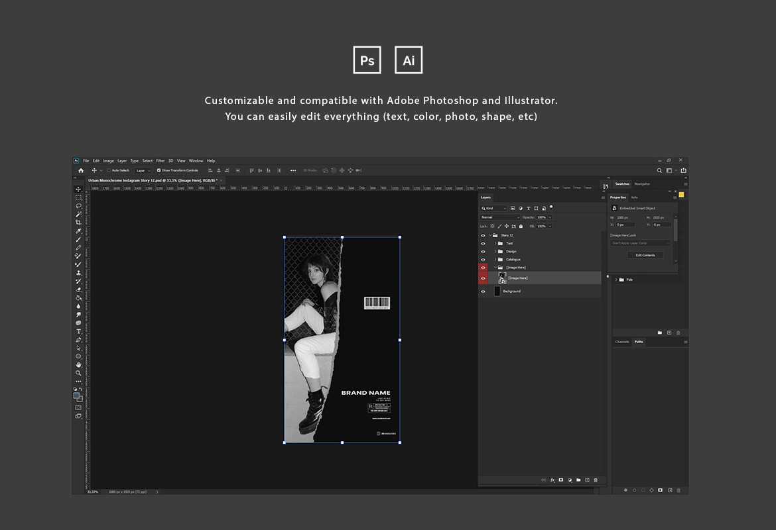Expand the Text group

pyautogui.click(x=495, y=243)
